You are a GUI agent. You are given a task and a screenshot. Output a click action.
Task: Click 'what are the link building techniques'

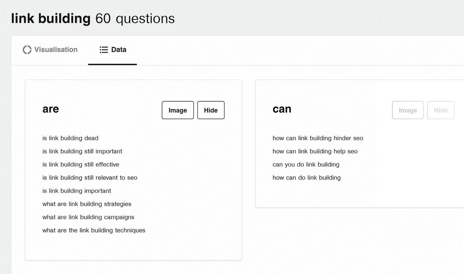[x=94, y=231]
